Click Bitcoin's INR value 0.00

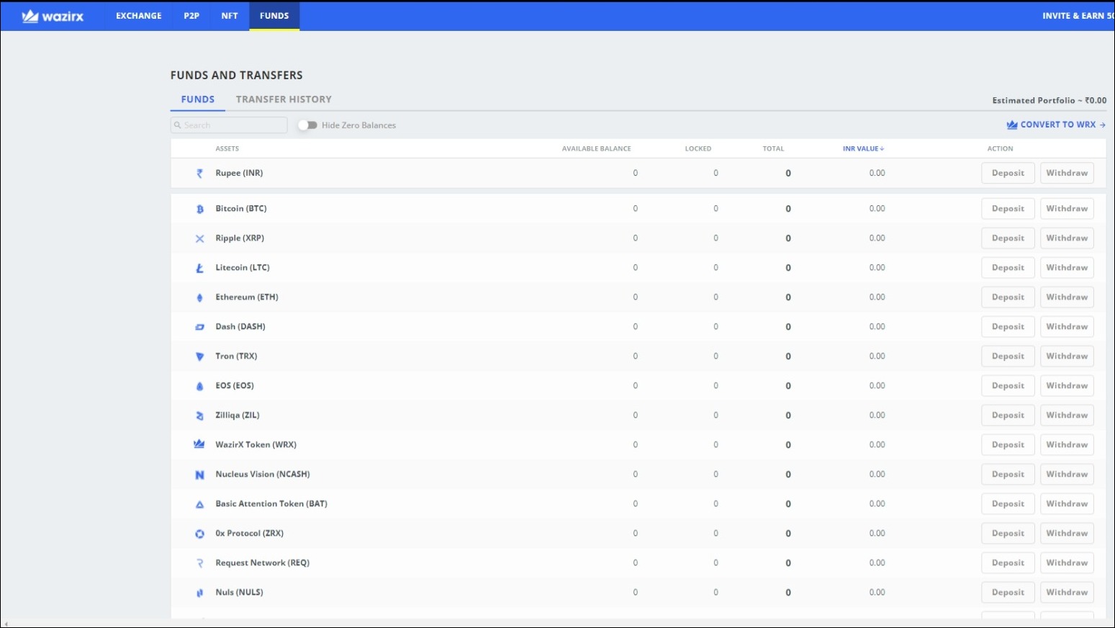(877, 209)
